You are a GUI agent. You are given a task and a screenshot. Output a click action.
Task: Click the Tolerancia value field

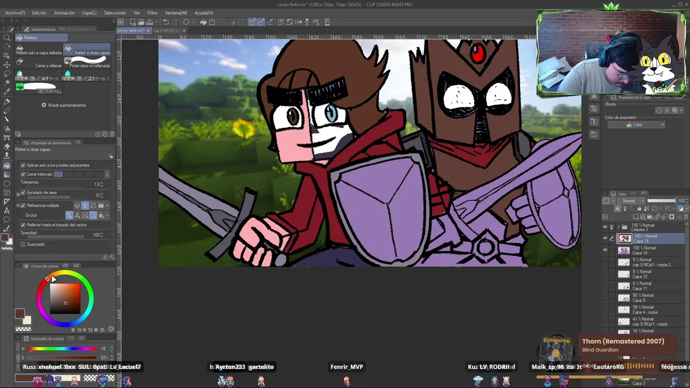97,184
